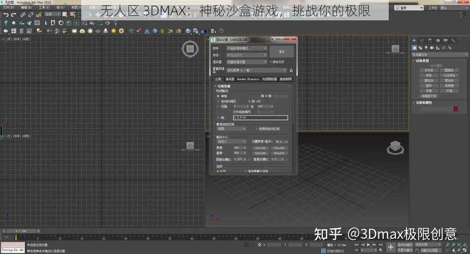Screen dimensions: 470x254
Task: Click the ViewCube in the perspective viewport
Action: pyautogui.click(x=395, y=147)
